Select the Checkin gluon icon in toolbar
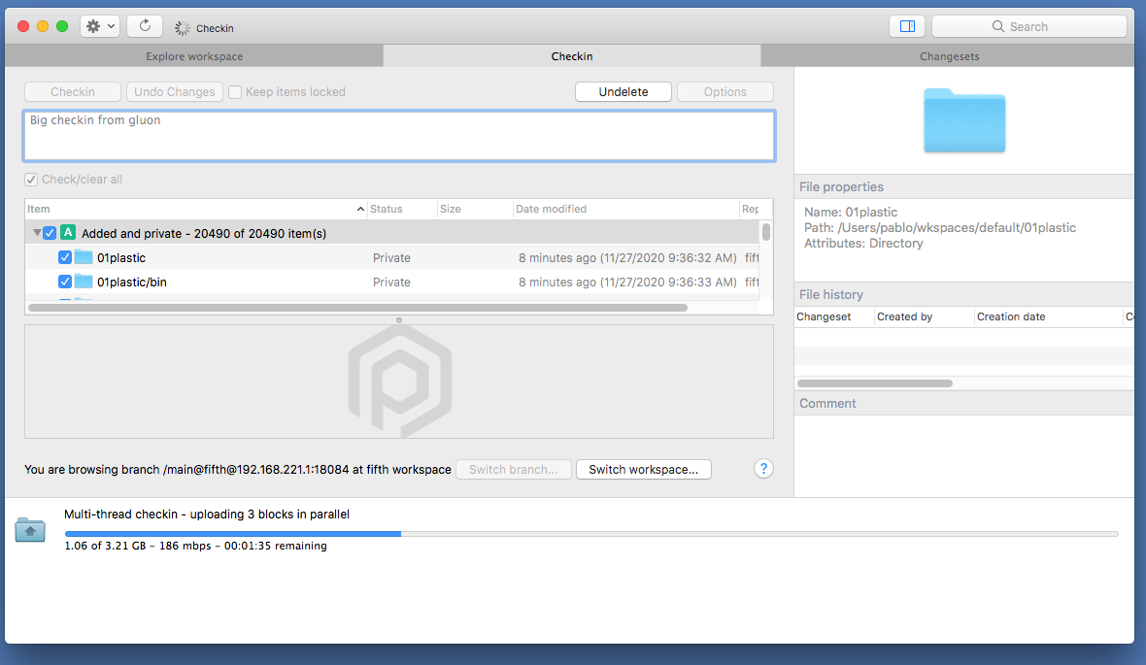The height and width of the screenshot is (665, 1146). [180, 27]
